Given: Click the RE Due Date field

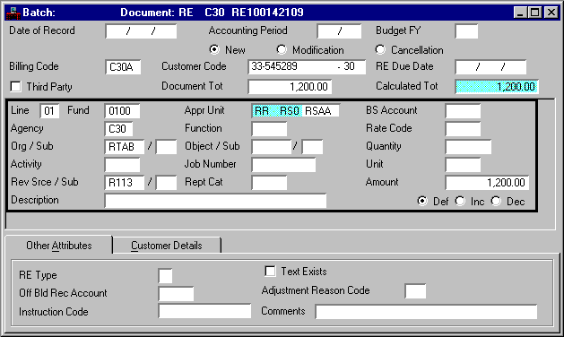Looking at the screenshot, I should (490, 67).
